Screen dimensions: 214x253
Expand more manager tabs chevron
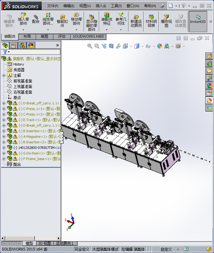57,45
